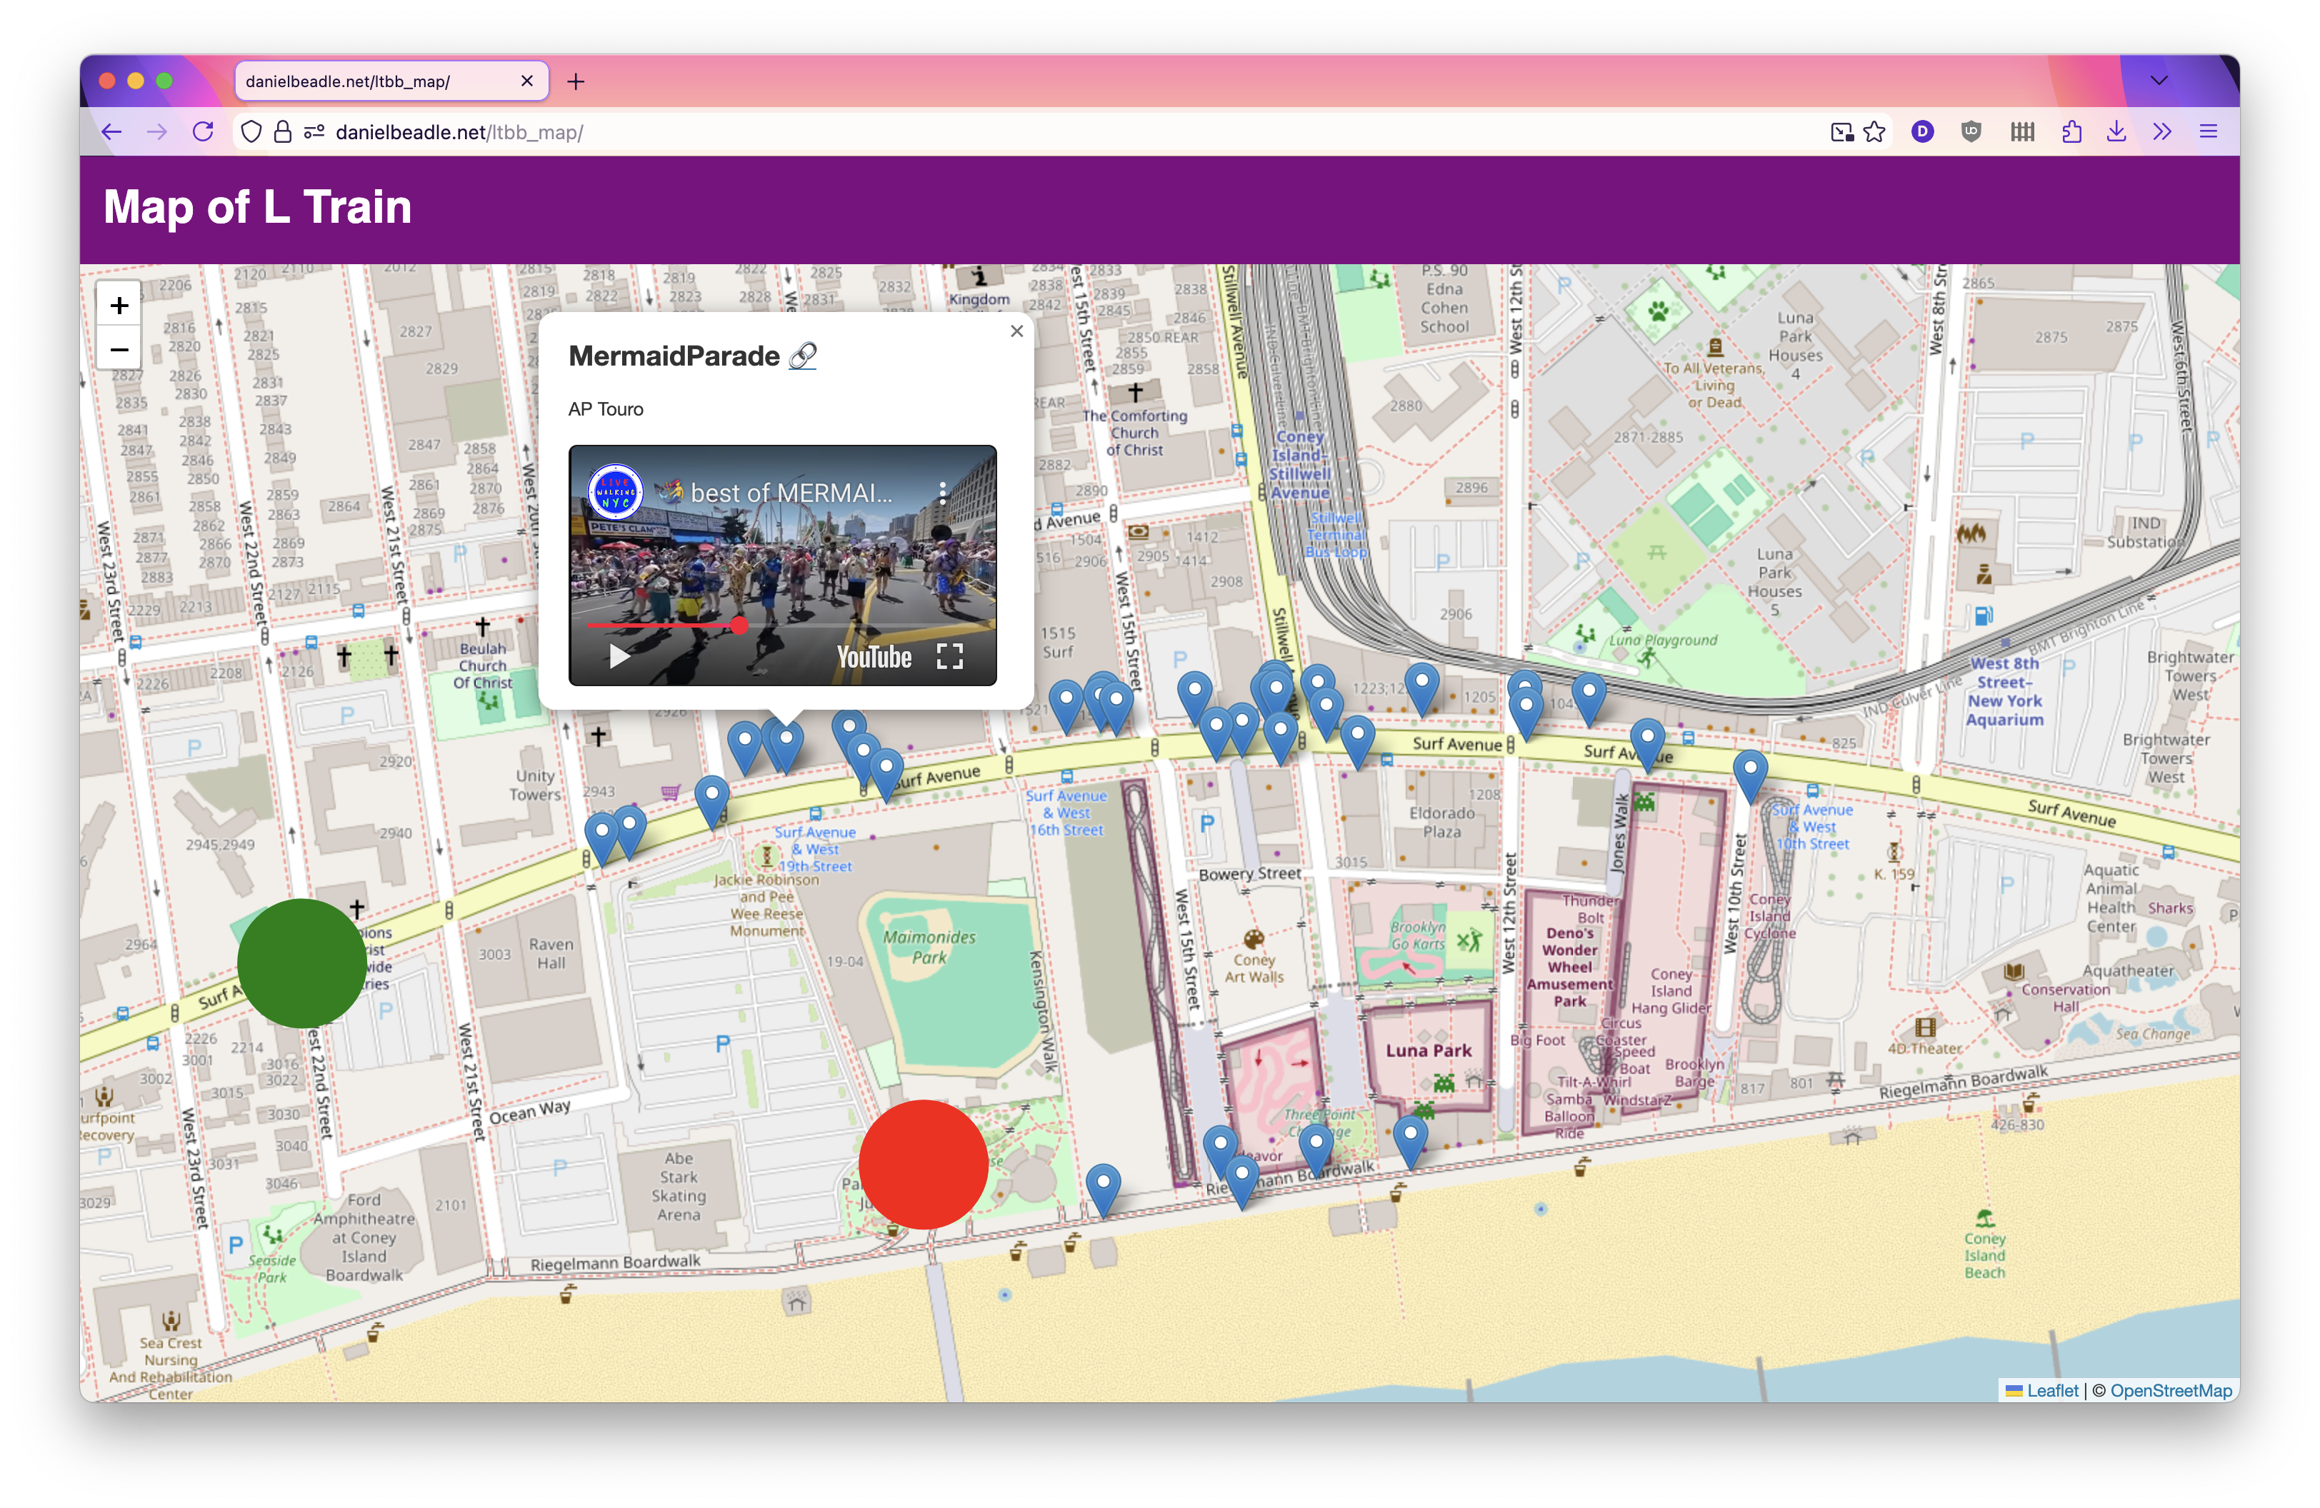
Task: Open the OpenStreetMap attribution link
Action: 2170,1390
